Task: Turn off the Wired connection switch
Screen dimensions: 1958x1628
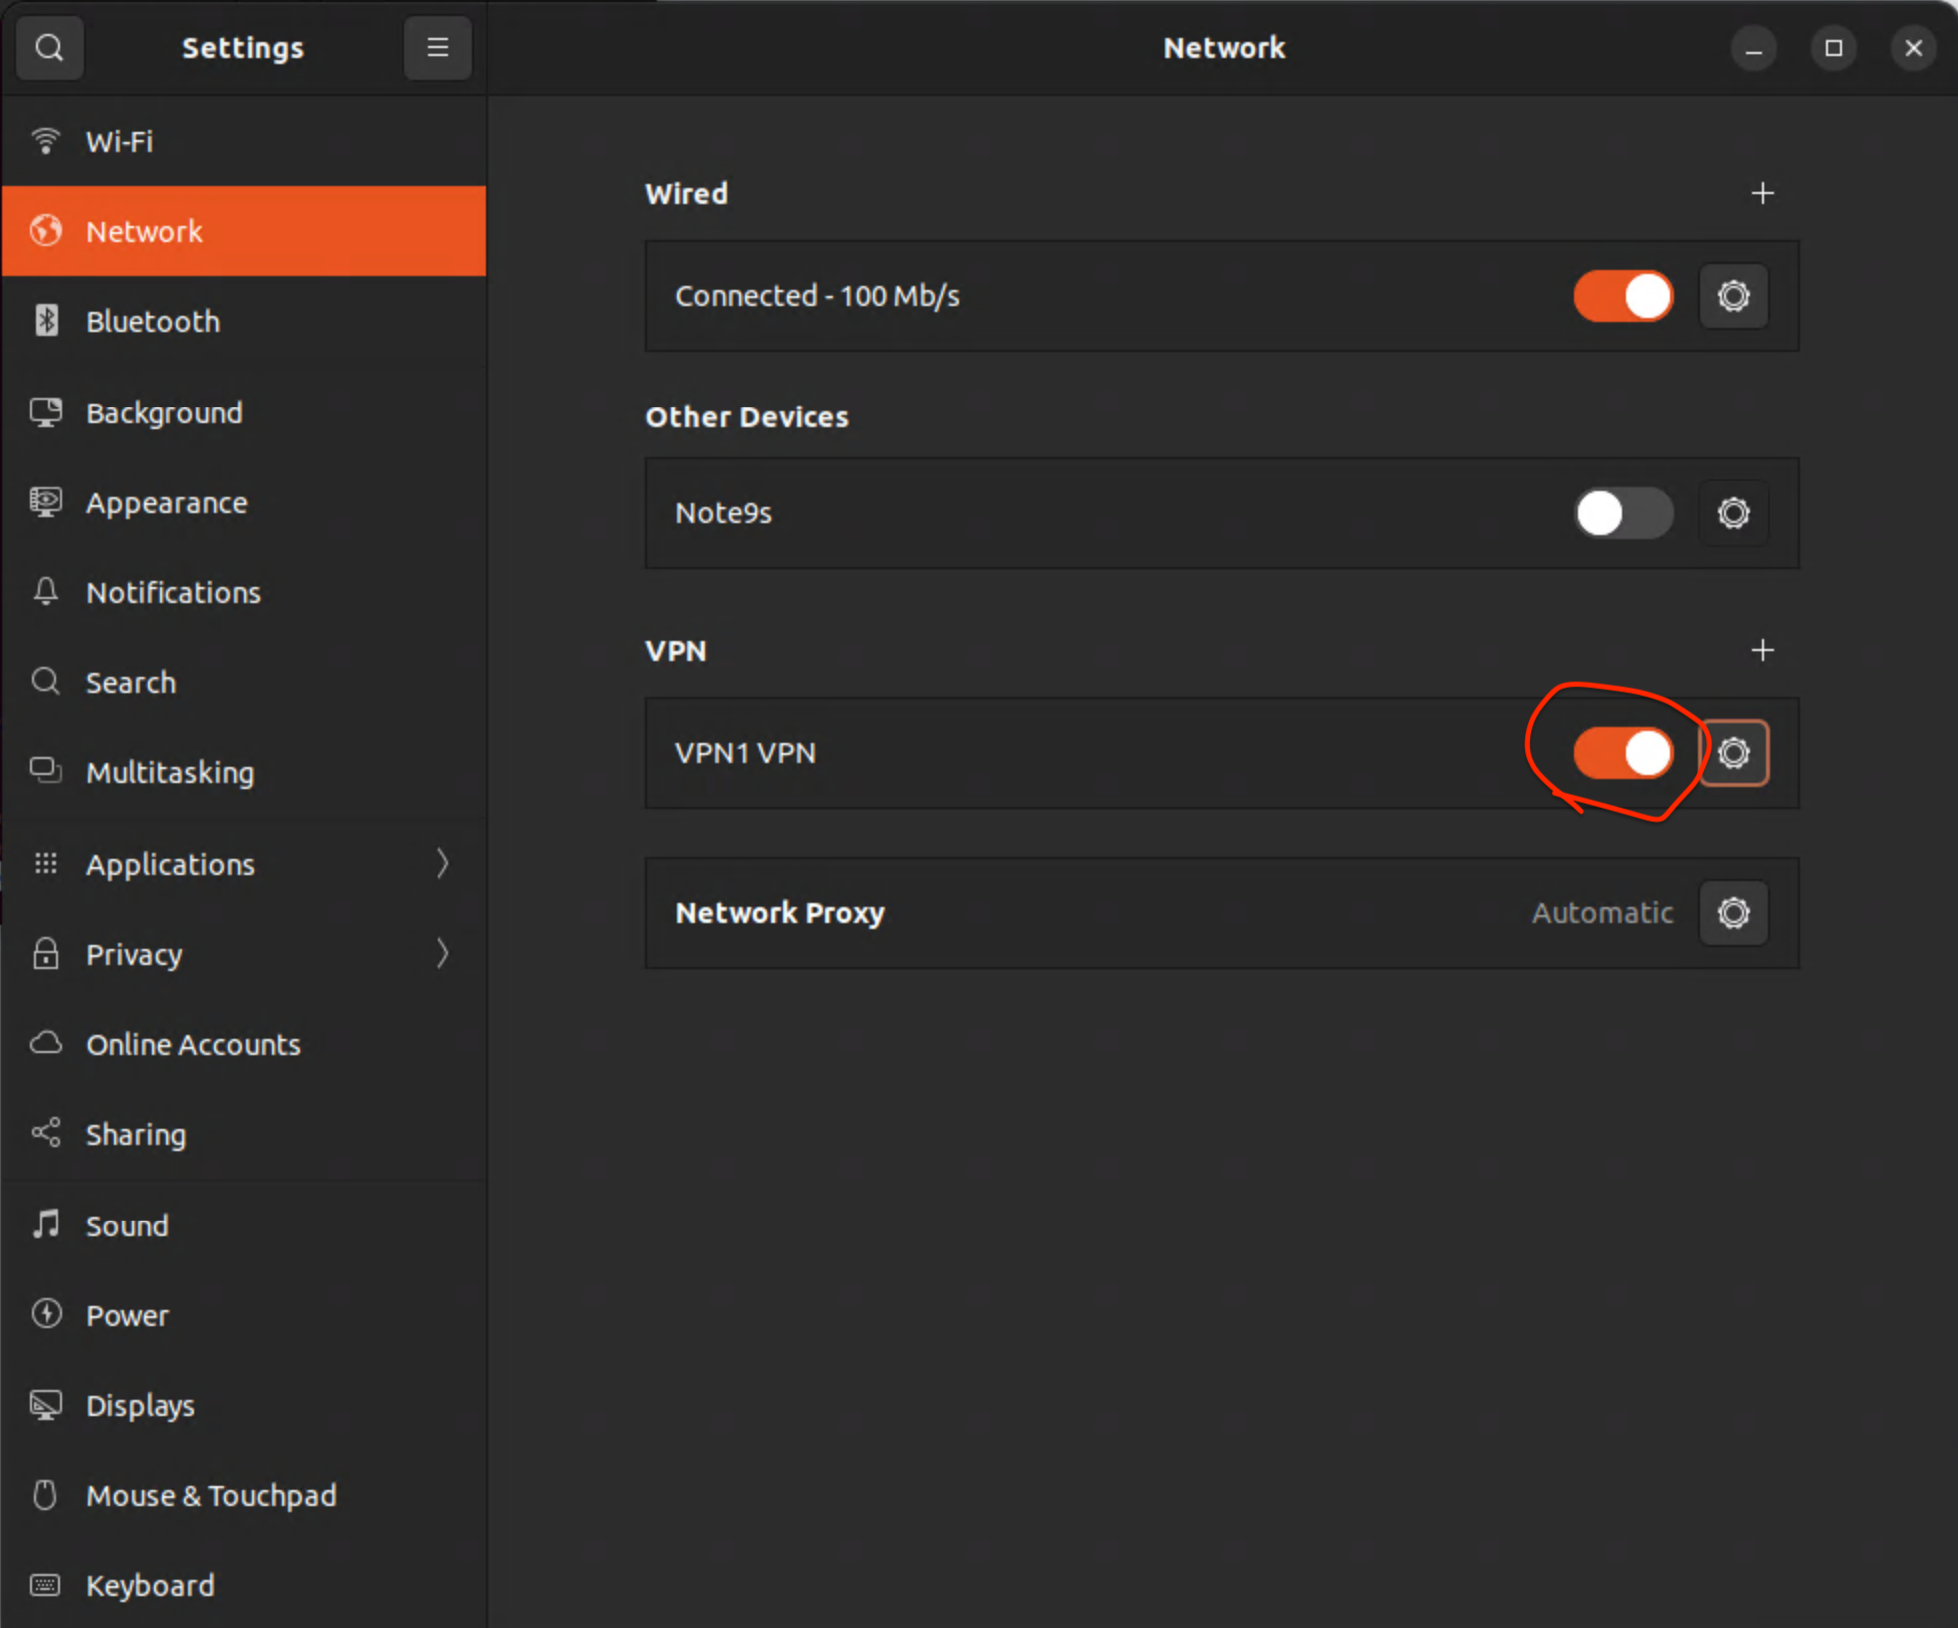Action: point(1623,296)
